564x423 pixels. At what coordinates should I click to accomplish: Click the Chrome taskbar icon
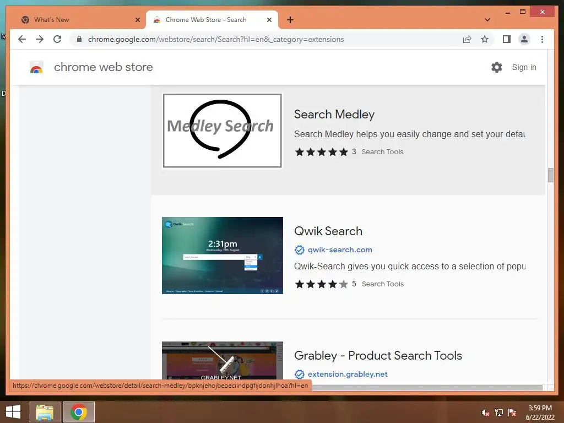pyautogui.click(x=79, y=412)
